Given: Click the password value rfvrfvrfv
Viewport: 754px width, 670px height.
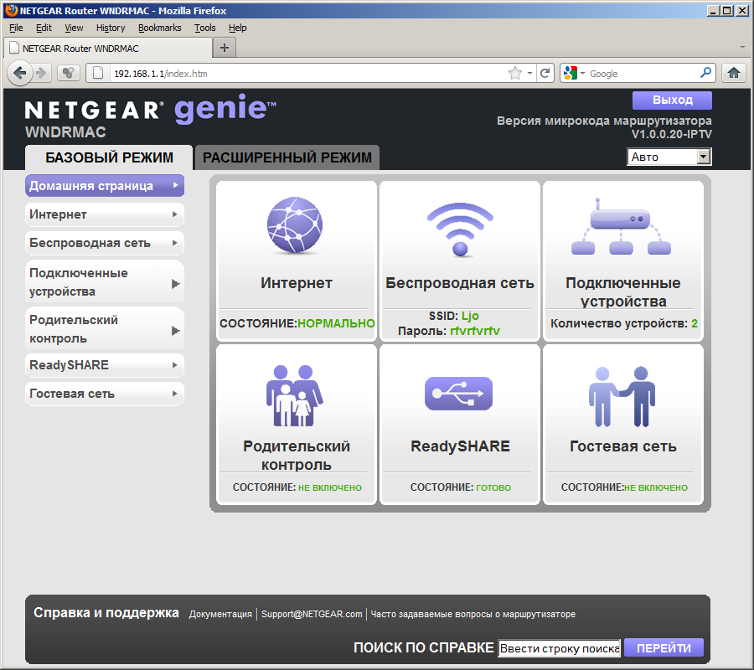Looking at the screenshot, I should click(x=475, y=331).
